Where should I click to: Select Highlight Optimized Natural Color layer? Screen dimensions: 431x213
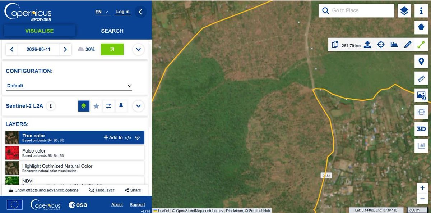75,168
